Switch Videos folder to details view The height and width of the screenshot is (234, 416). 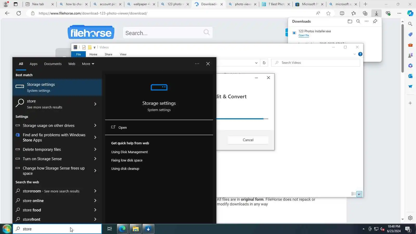354,194
